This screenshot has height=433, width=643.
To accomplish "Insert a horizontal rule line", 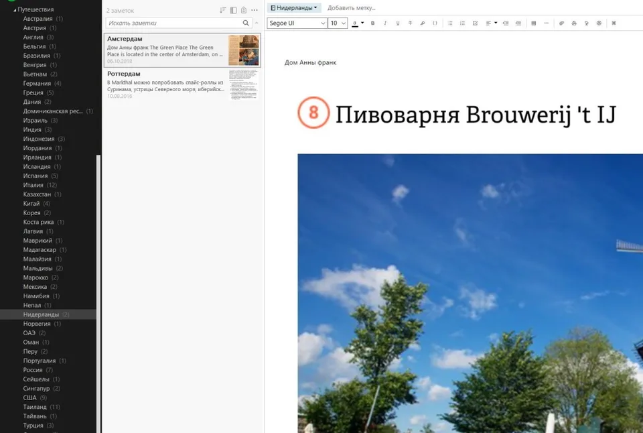I will (547, 23).
